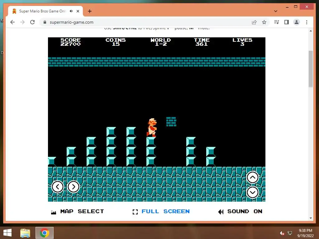Image resolution: width=319 pixels, height=239 pixels.
Task: Open a new tab with the plus button
Action: point(90,11)
